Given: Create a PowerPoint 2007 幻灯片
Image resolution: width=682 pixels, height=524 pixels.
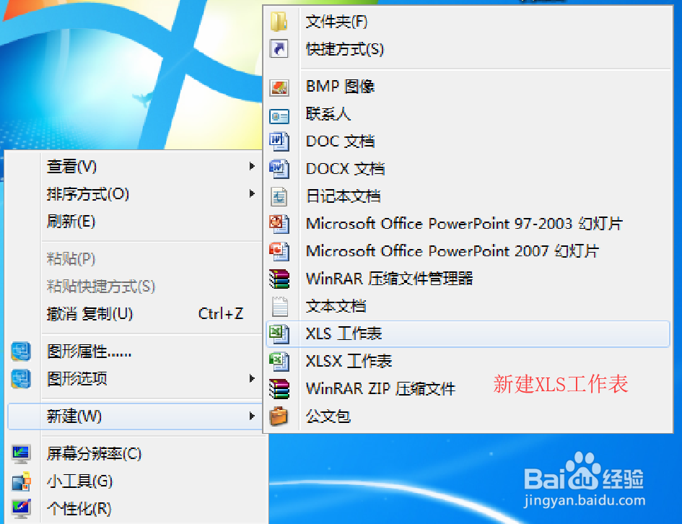Looking at the screenshot, I should 468,251.
